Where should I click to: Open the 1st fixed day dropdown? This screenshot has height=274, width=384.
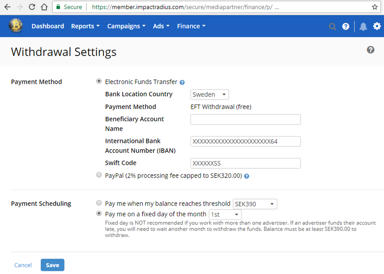pyautogui.click(x=225, y=215)
